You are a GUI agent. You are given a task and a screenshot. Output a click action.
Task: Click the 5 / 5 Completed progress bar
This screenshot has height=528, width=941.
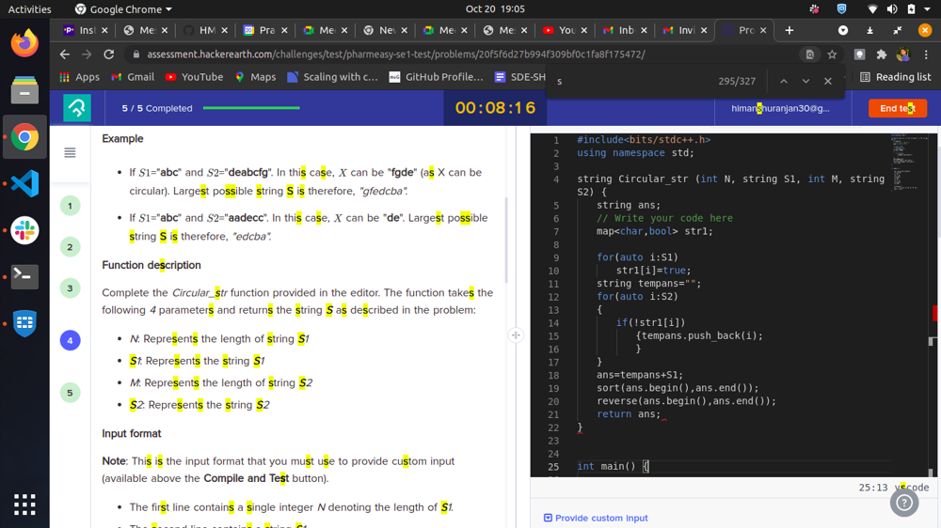pos(251,108)
